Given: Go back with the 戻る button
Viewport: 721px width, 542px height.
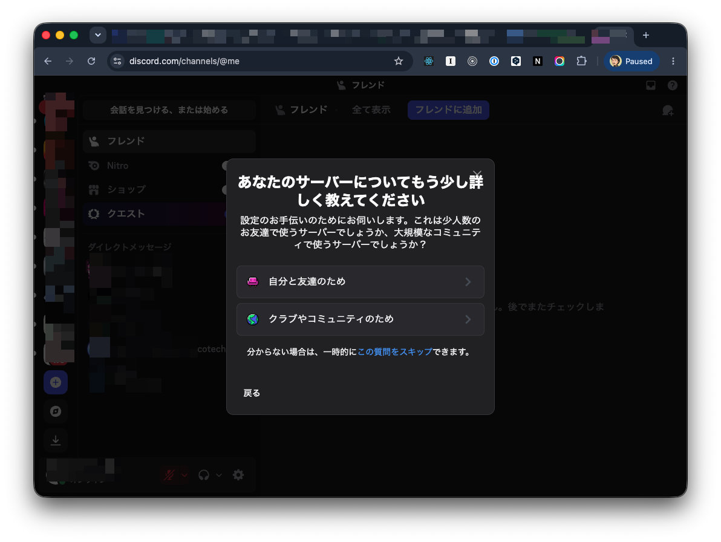Looking at the screenshot, I should [x=252, y=393].
